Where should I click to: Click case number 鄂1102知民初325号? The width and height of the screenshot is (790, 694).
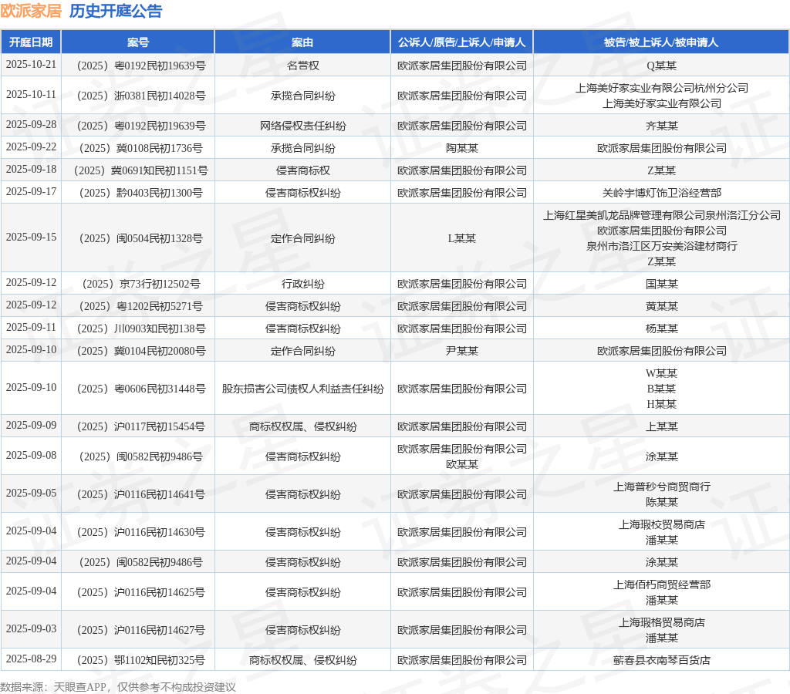click(140, 660)
